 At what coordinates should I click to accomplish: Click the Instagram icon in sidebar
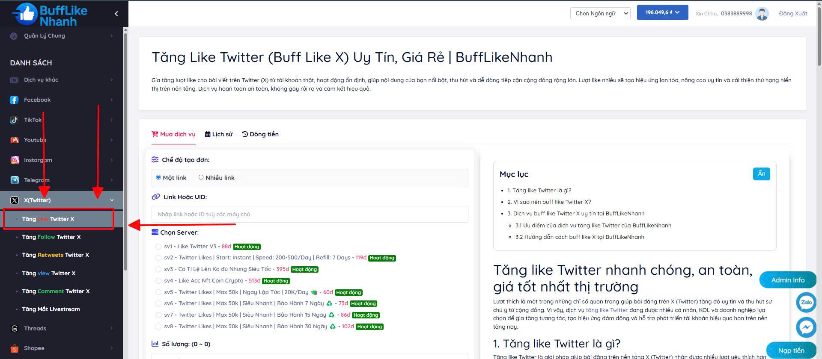[x=15, y=160]
